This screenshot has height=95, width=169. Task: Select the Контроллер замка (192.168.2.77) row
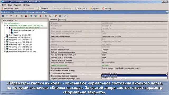click(x=20, y=40)
